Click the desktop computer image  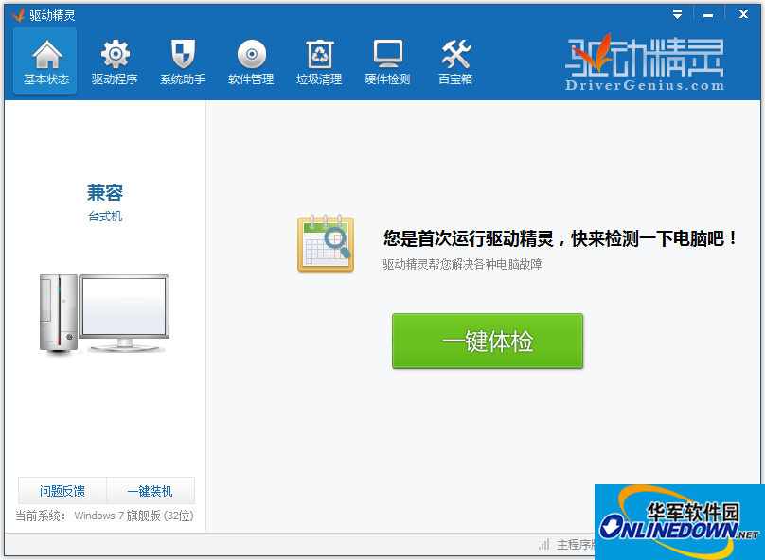(104, 313)
